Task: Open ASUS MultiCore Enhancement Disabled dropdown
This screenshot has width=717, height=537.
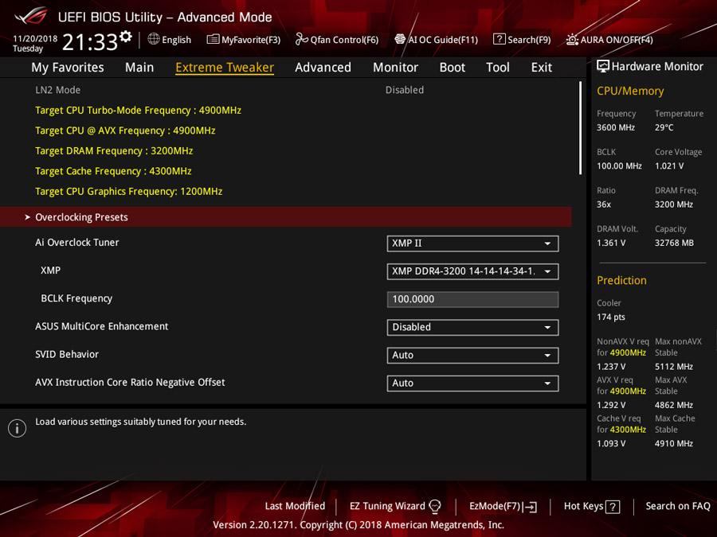Action: pos(472,327)
